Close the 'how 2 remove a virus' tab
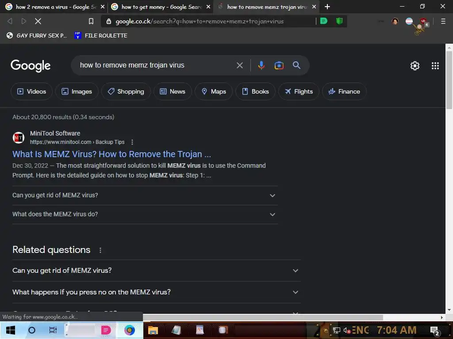 click(x=103, y=7)
